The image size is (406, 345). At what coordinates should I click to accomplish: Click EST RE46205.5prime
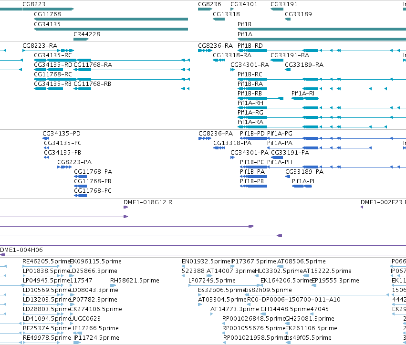coord(46,261)
